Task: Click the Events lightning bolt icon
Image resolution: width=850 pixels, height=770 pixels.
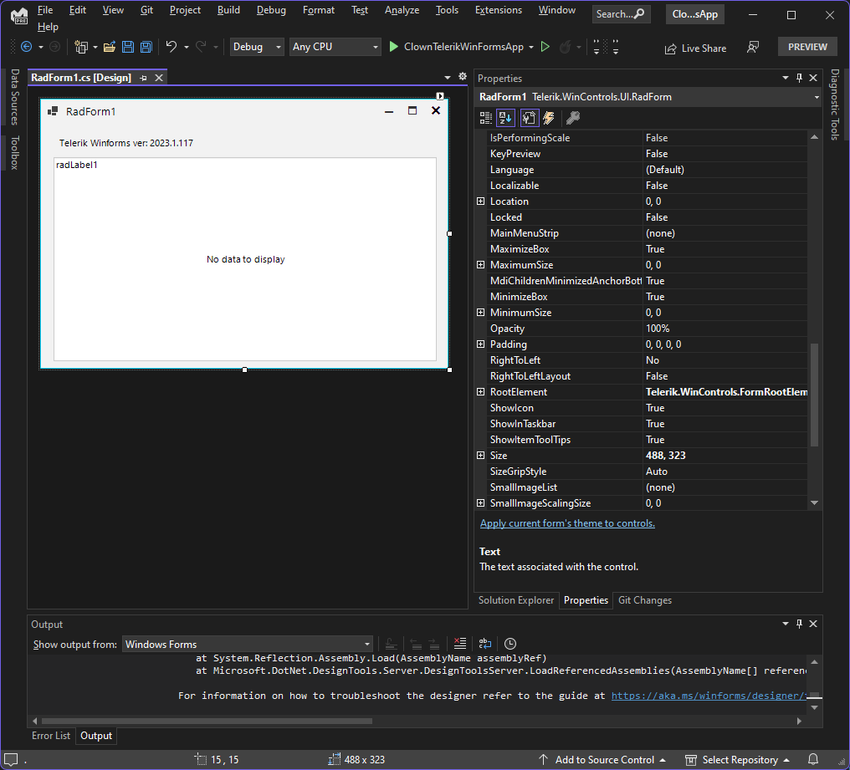Action: pyautogui.click(x=549, y=118)
